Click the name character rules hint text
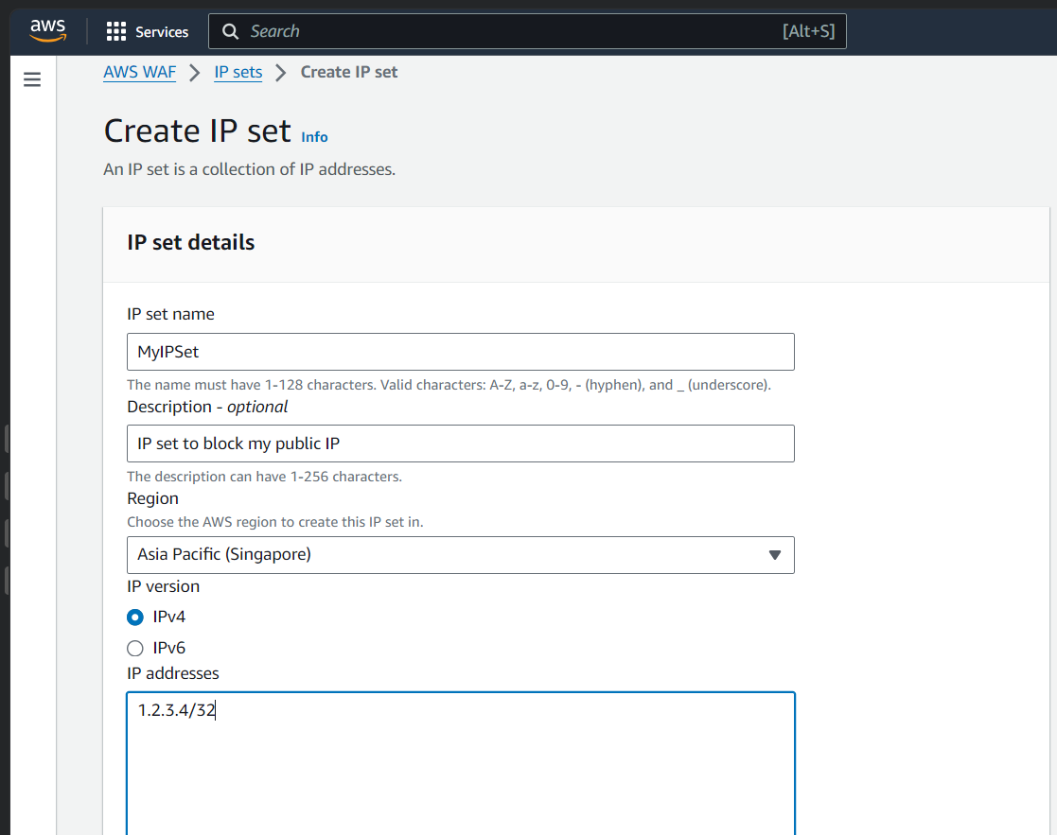The height and width of the screenshot is (835, 1057). pyautogui.click(x=449, y=385)
